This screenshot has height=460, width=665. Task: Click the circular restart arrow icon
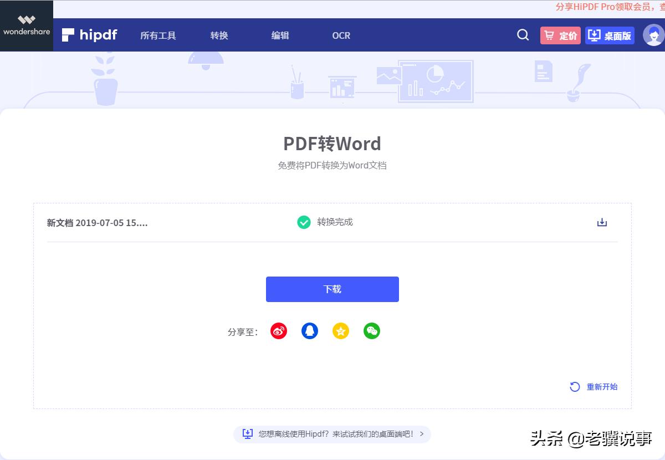pyautogui.click(x=575, y=386)
